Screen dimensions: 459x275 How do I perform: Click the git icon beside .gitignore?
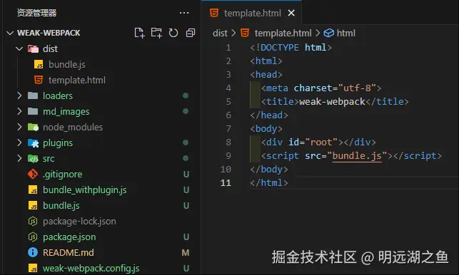point(33,174)
